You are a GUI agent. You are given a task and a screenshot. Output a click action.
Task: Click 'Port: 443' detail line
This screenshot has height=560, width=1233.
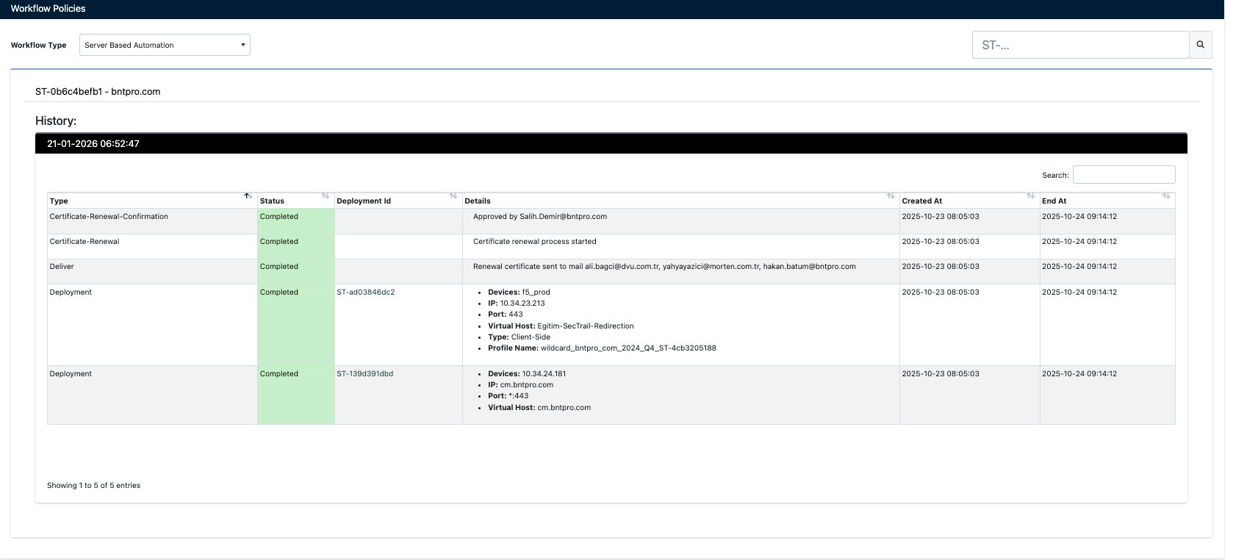[506, 314]
